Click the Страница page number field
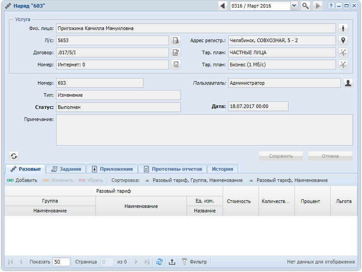 107,262
